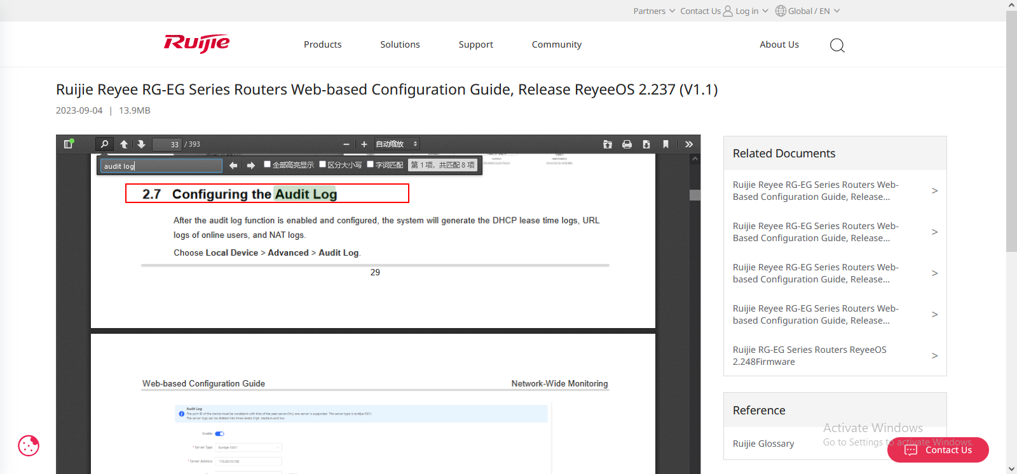Enable highlight all matches checkbox
The image size is (1017, 474).
[x=268, y=164]
